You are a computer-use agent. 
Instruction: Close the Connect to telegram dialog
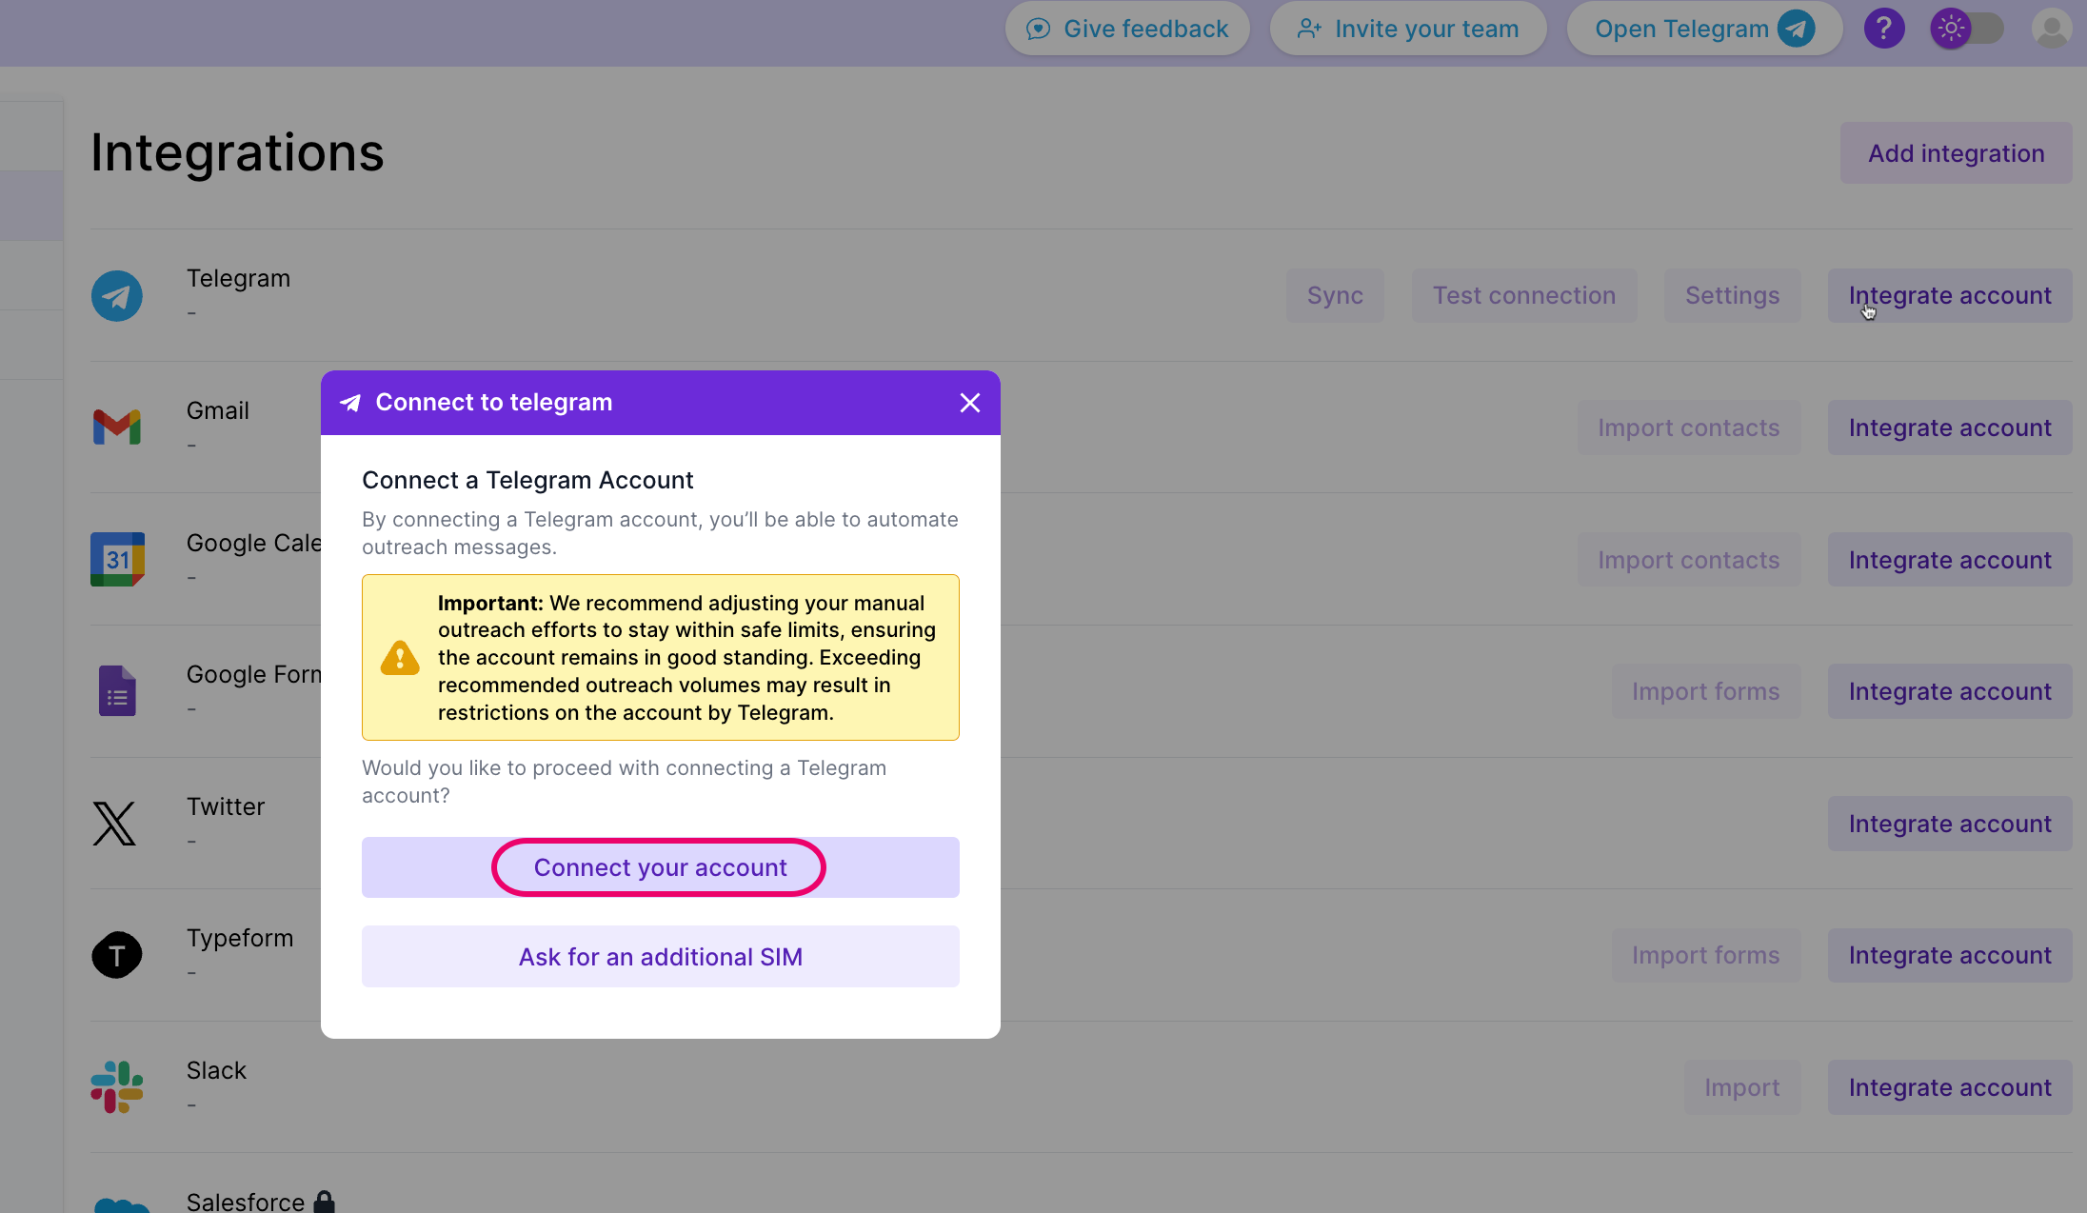[970, 403]
